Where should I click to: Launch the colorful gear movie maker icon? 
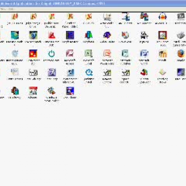click(x=52, y=91)
